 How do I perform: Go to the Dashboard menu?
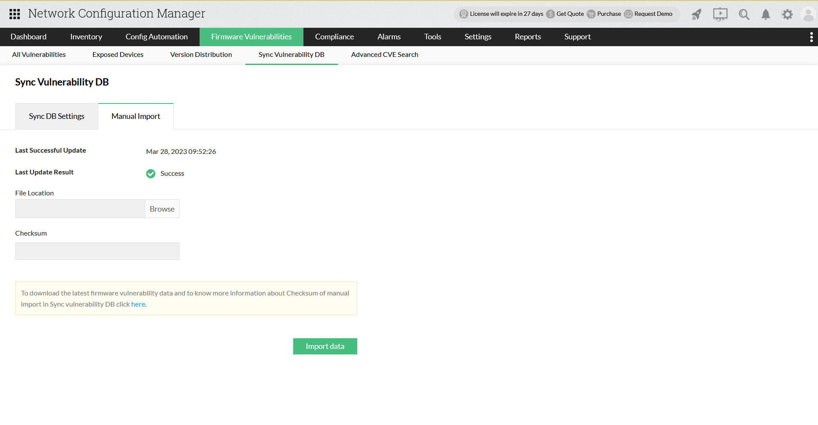tap(29, 37)
